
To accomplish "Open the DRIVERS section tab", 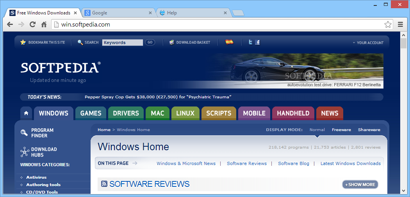I will pos(126,114).
